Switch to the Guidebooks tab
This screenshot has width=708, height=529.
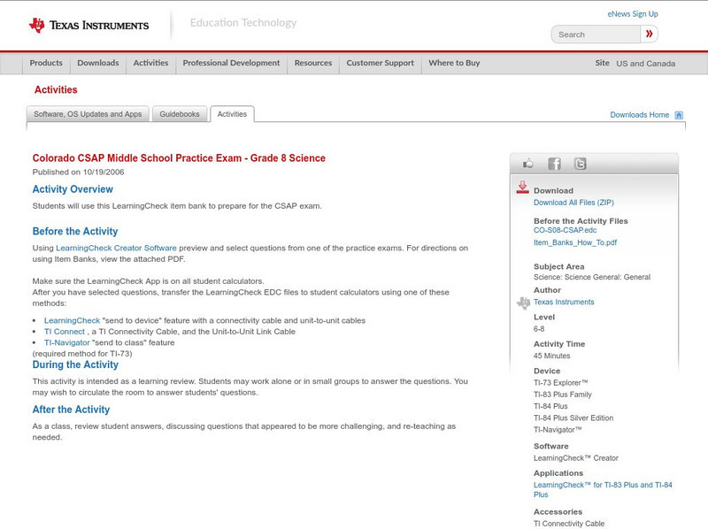click(180, 114)
